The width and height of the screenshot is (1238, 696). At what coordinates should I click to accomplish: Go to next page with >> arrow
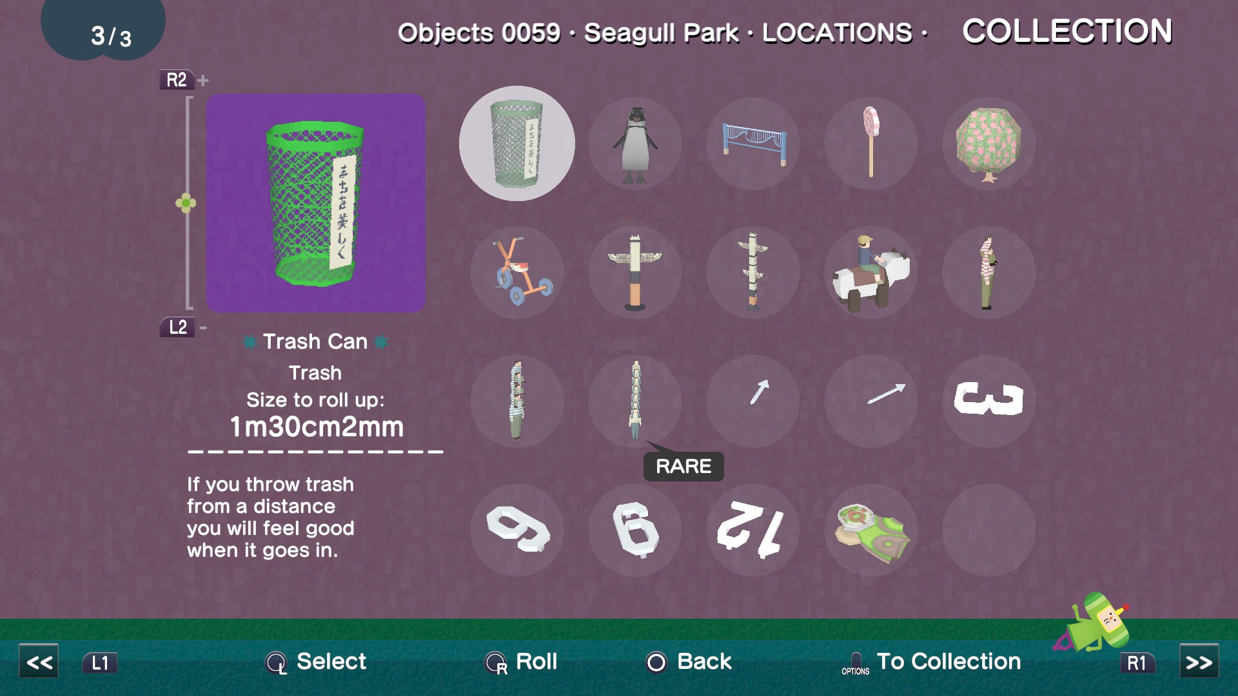tap(1199, 662)
